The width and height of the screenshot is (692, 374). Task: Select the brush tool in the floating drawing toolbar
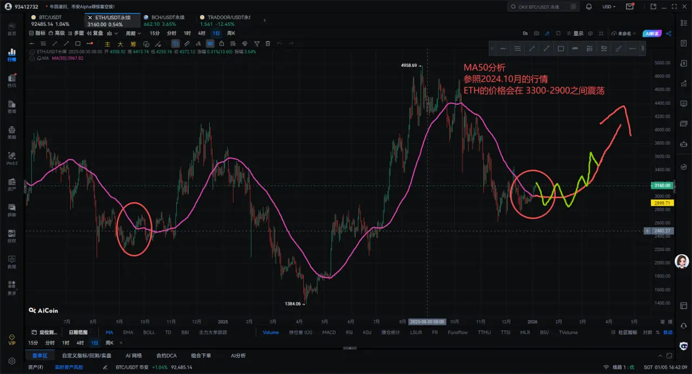[618, 49]
